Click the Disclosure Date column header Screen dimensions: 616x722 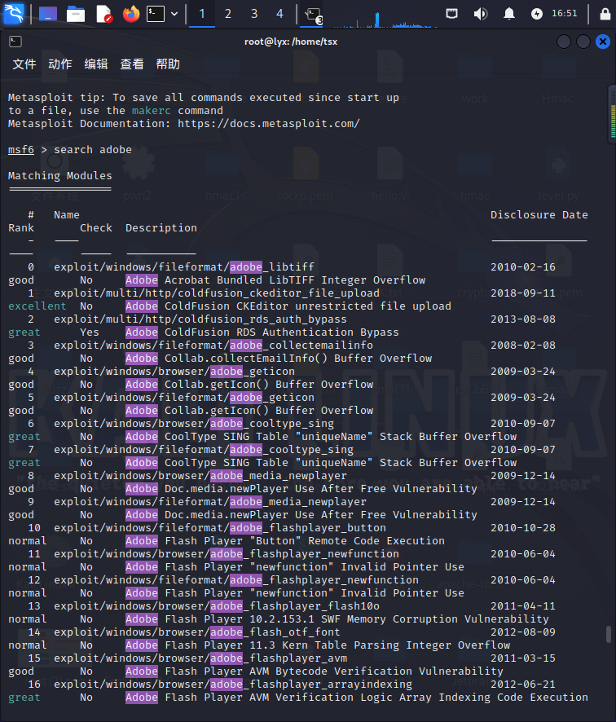click(539, 215)
